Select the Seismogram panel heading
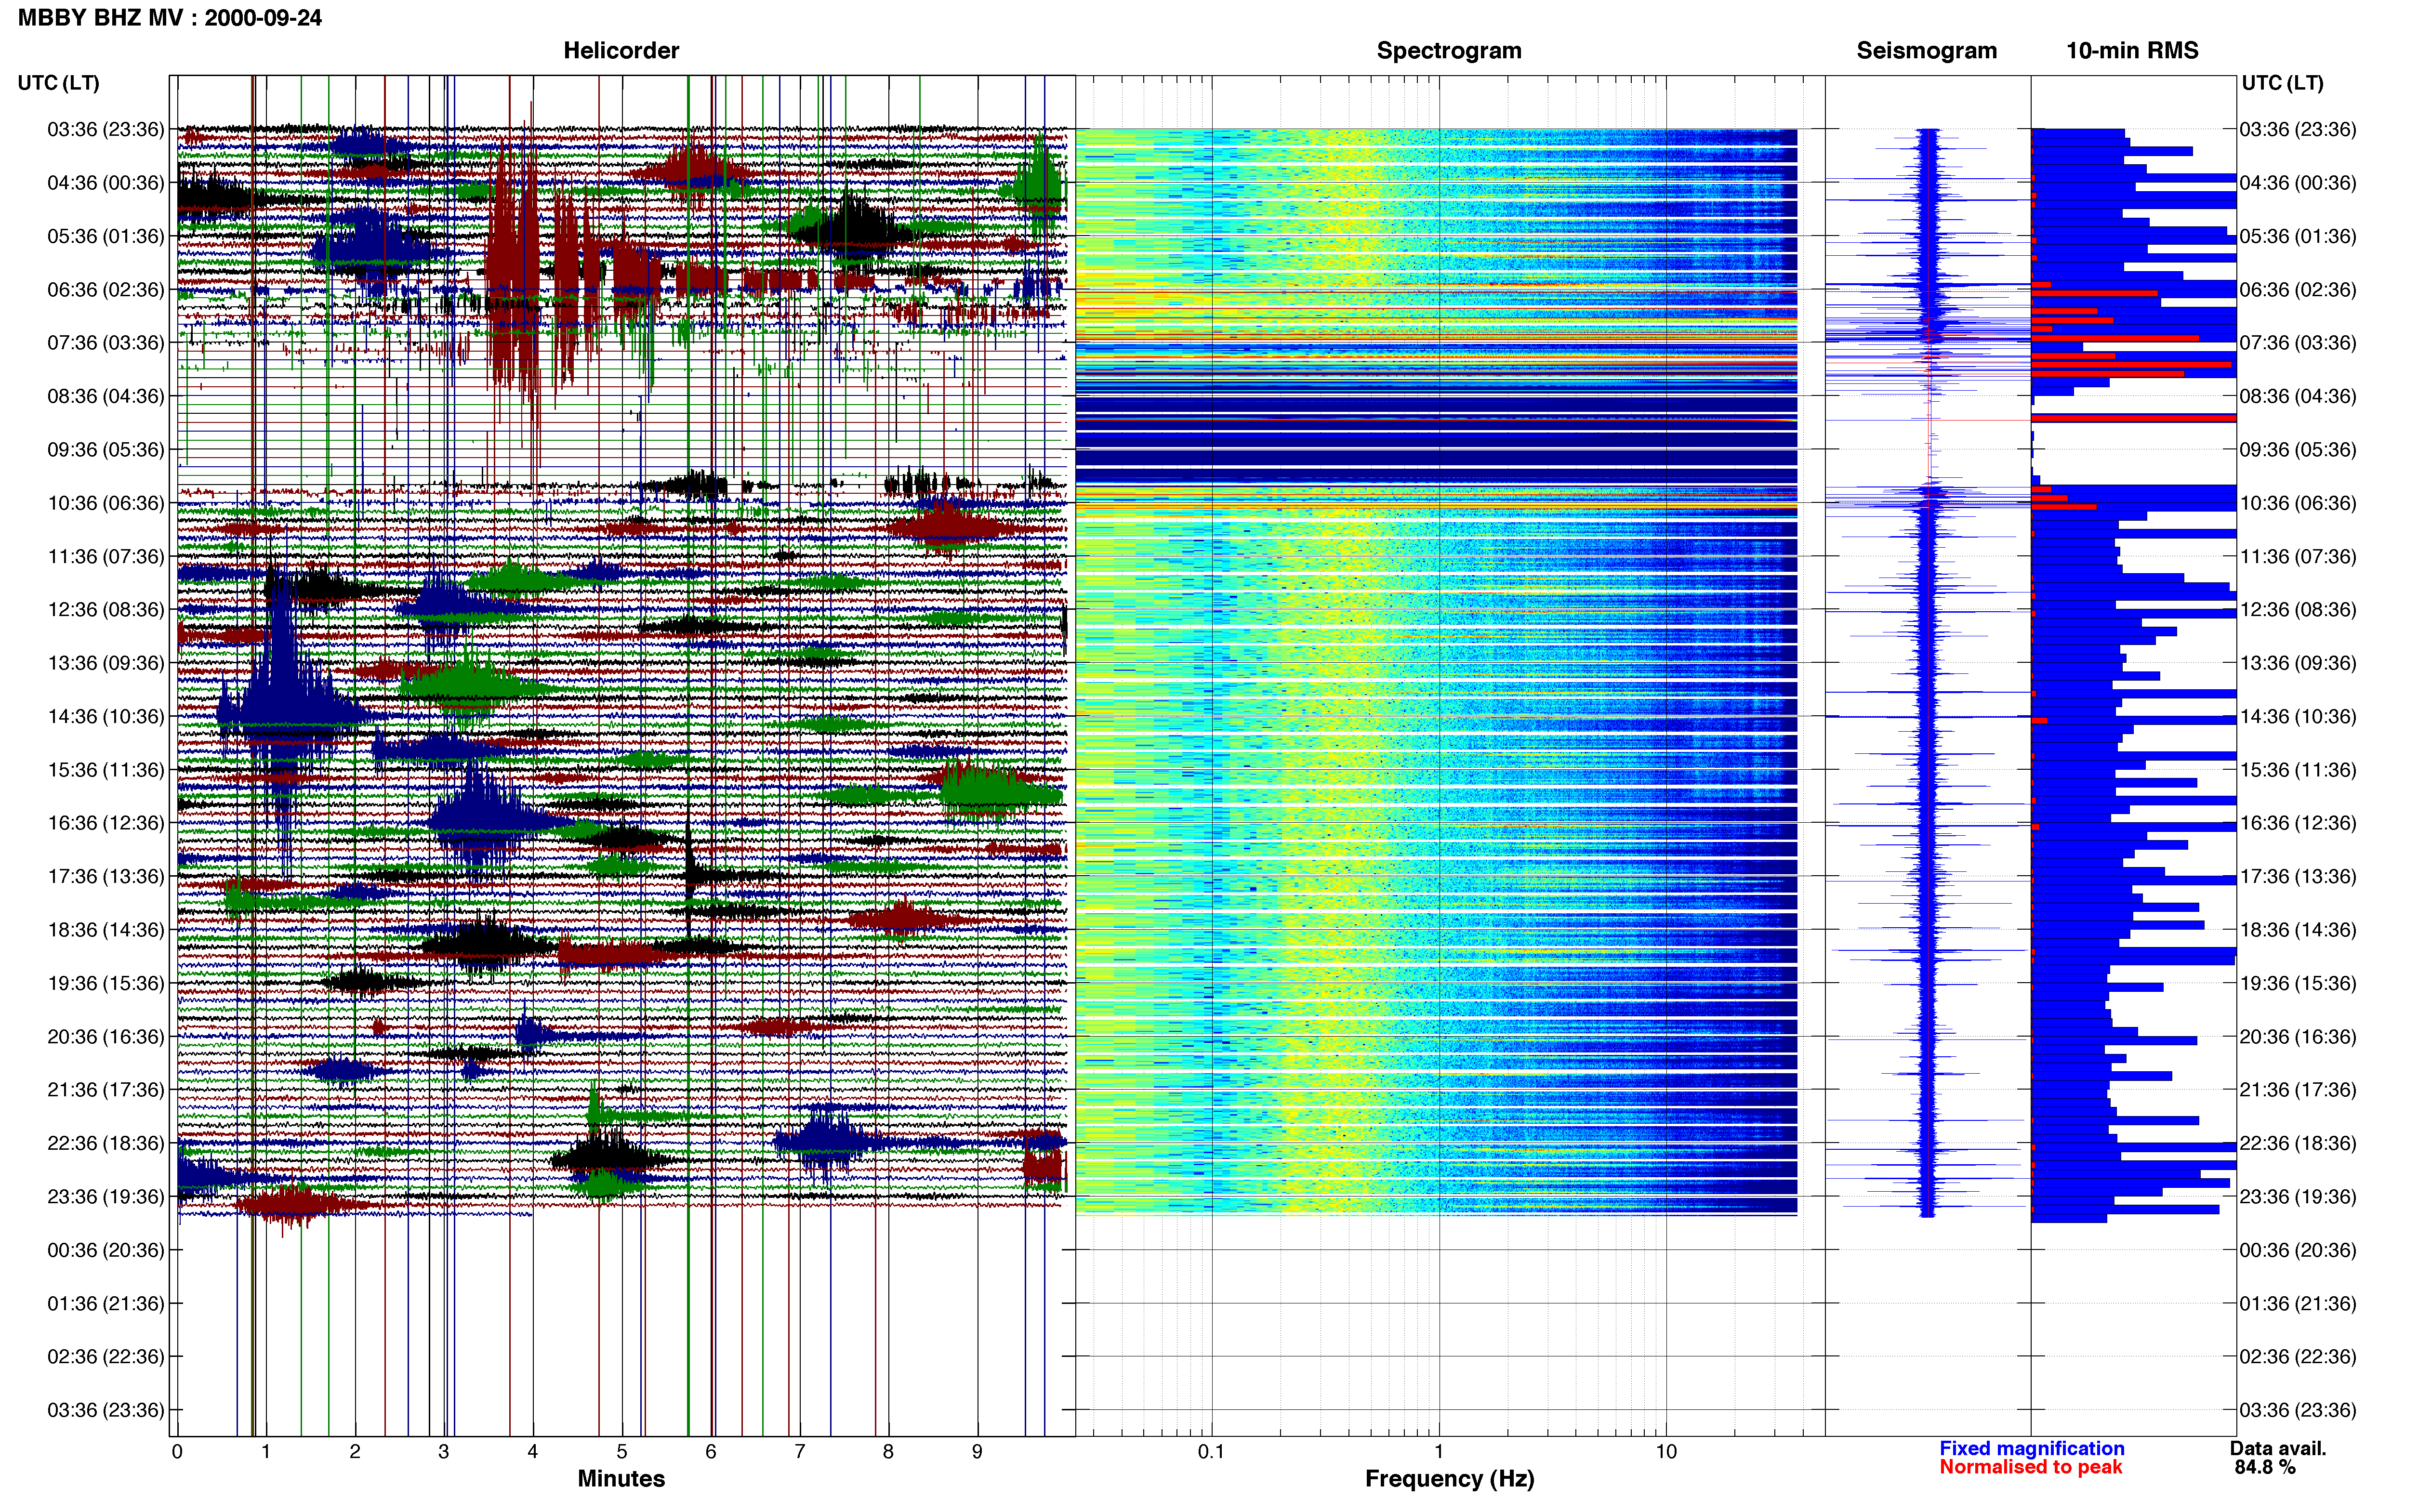 point(1927,51)
